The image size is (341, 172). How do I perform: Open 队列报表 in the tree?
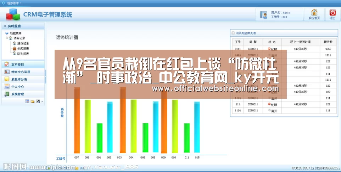(23, 54)
